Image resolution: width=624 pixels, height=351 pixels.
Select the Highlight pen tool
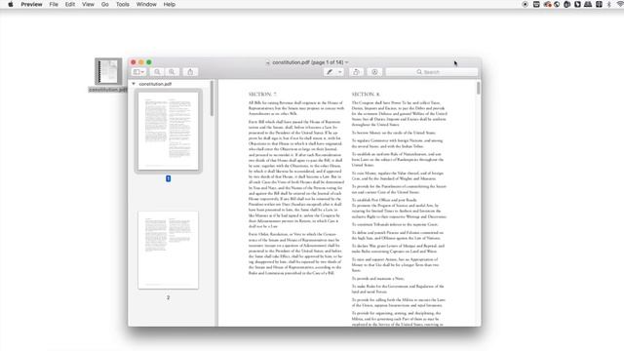pos(330,72)
